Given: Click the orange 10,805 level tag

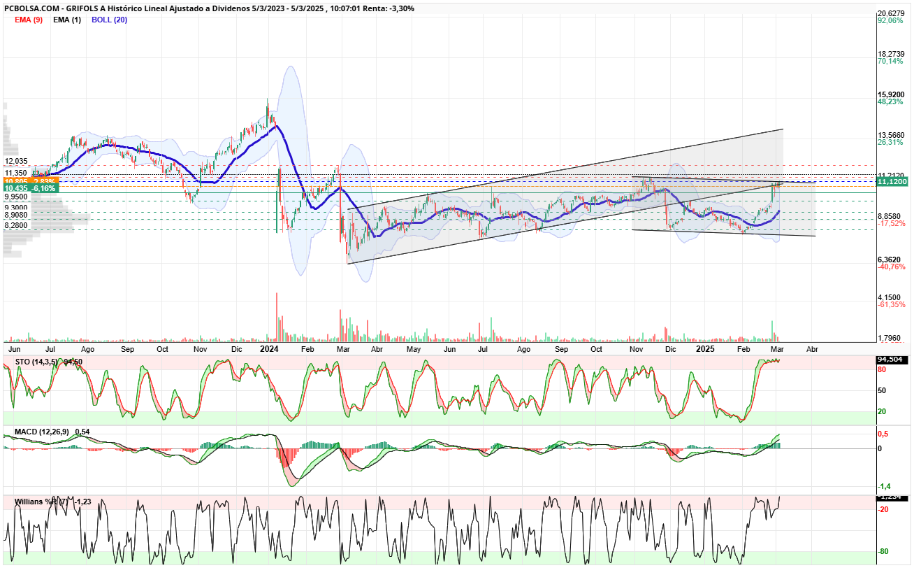Looking at the screenshot, I should click(x=31, y=181).
